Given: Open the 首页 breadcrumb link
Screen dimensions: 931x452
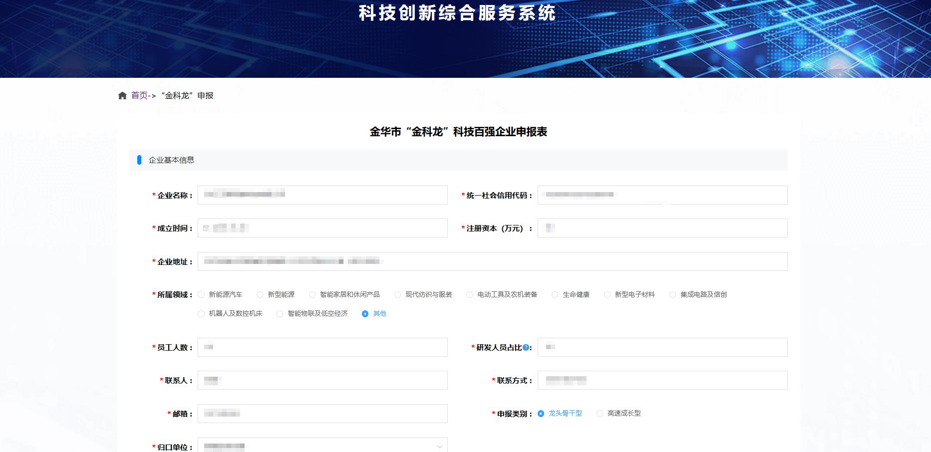Looking at the screenshot, I should click(139, 96).
